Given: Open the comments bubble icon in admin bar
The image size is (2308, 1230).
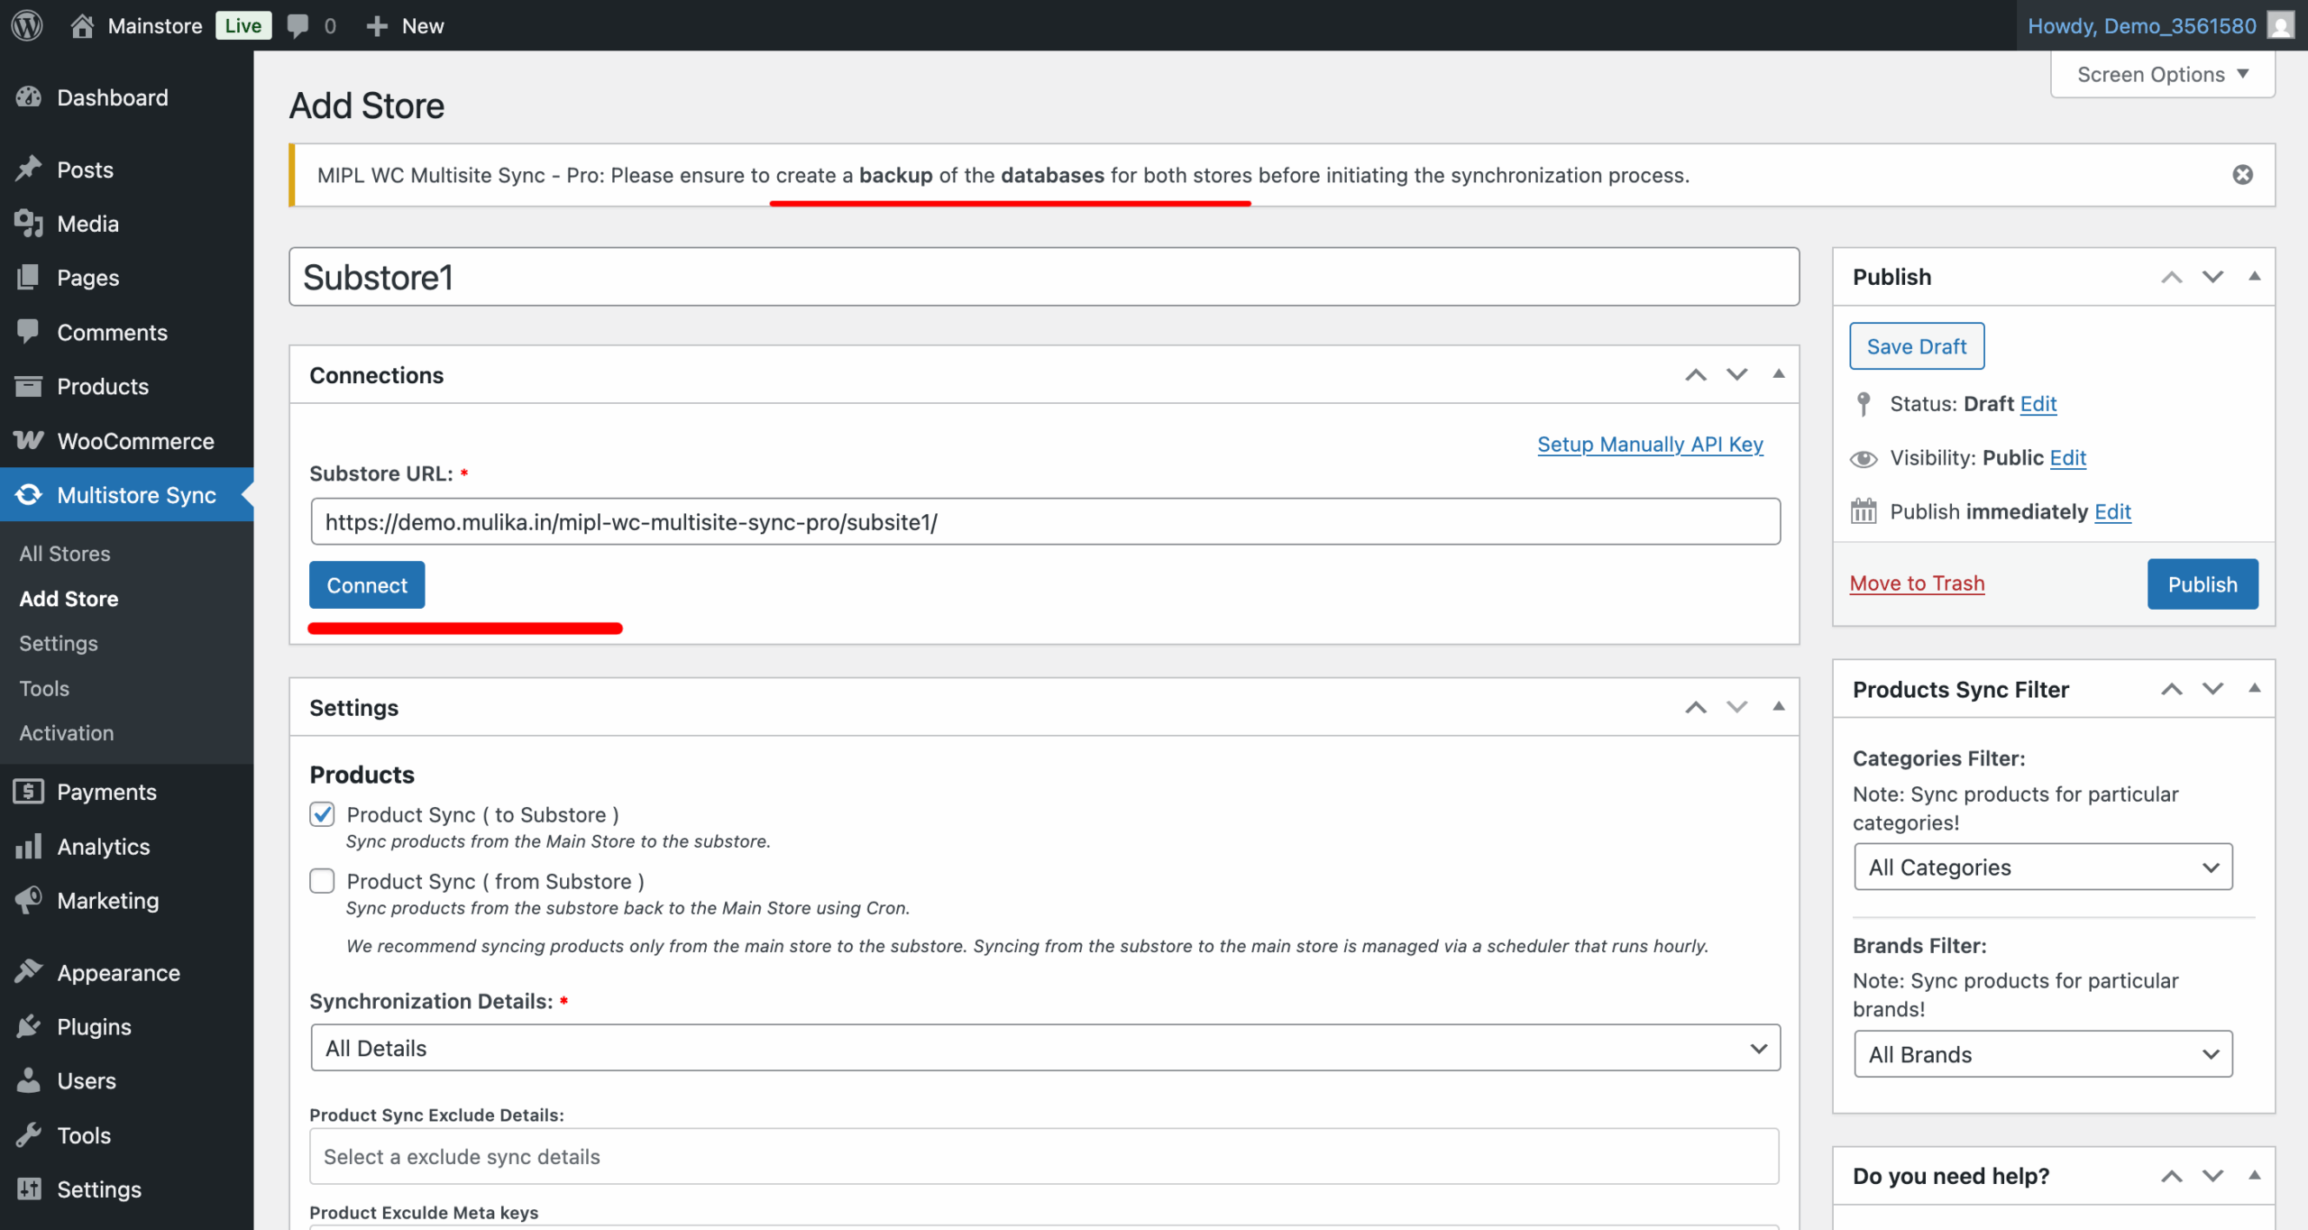Looking at the screenshot, I should coord(298,25).
